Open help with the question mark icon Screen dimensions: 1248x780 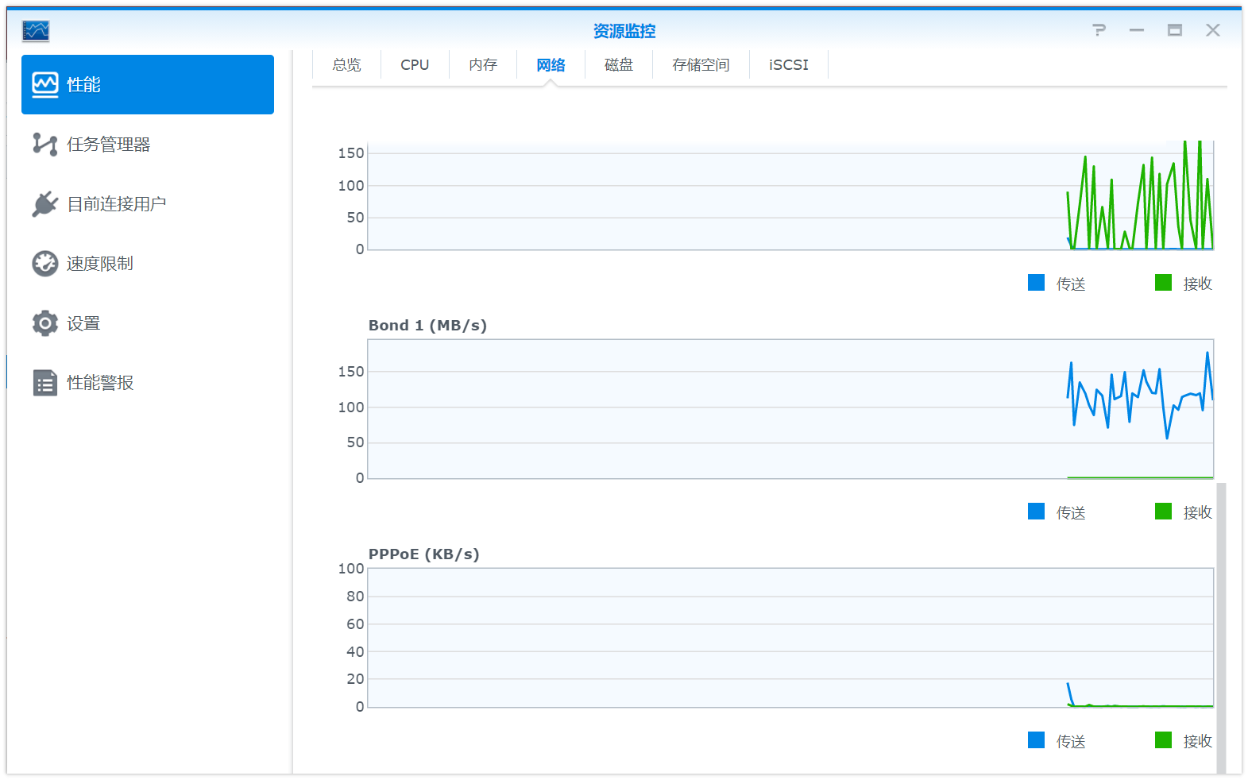[1099, 30]
